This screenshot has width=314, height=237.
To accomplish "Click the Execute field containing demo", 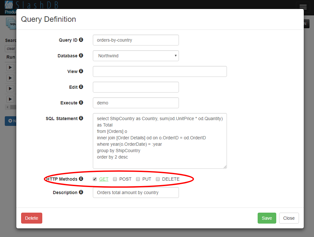I will (x=136, y=103).
